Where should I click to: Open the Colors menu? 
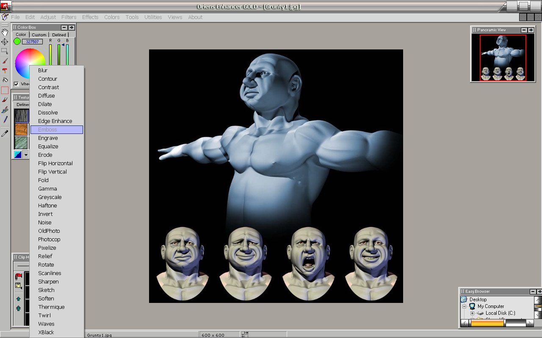pyautogui.click(x=112, y=17)
